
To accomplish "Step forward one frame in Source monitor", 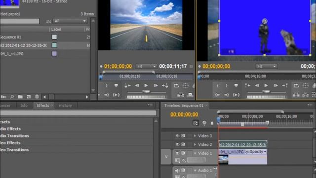I will (x=156, y=86).
